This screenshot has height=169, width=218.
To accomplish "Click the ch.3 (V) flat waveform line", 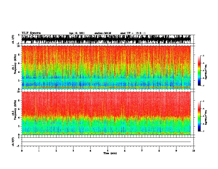I will 106,142.
